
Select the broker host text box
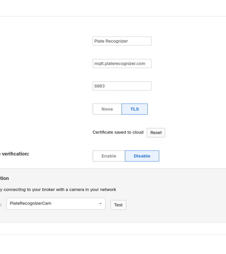coord(122,64)
